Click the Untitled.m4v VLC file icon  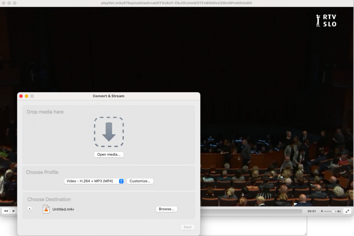click(46, 209)
